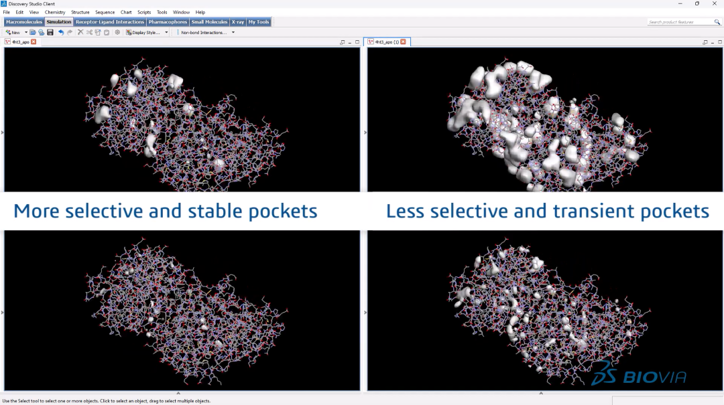Open the dropdown arrow beside New
Screen dimensions: 724x405
[26, 32]
